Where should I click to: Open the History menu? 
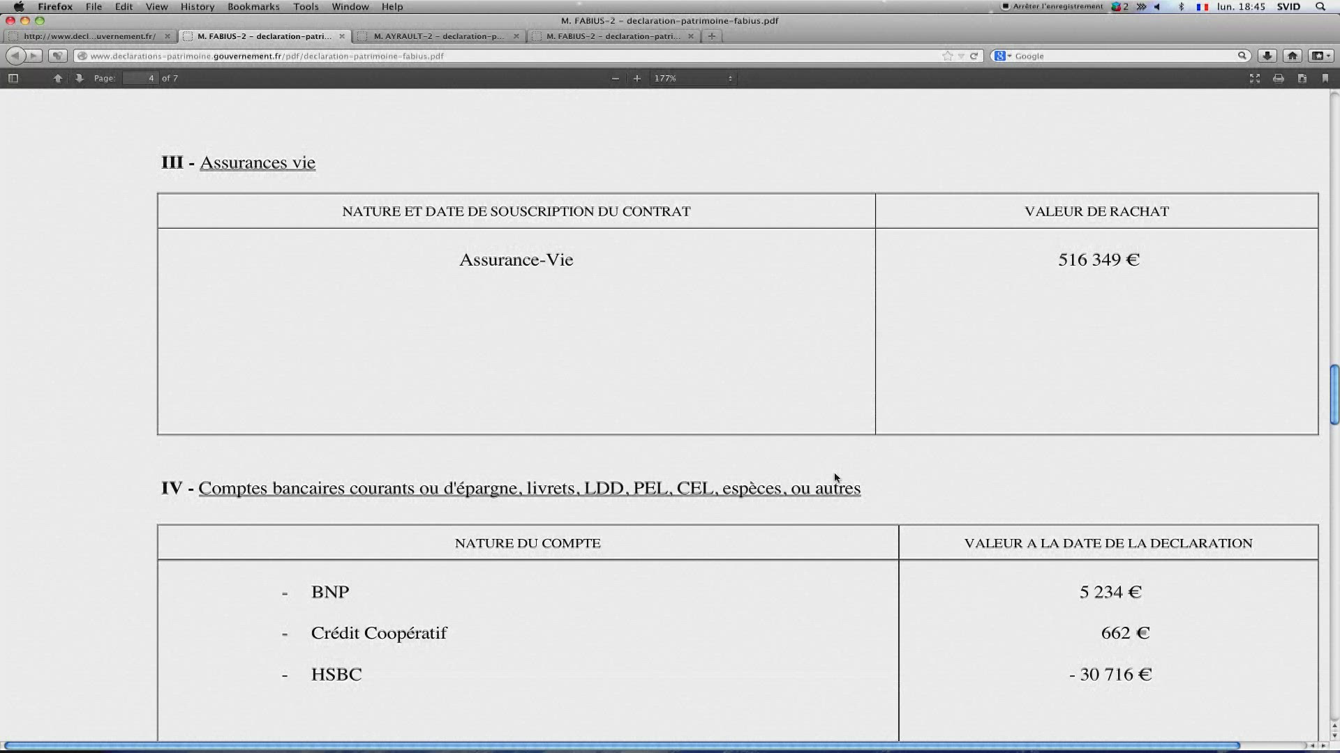coord(198,6)
